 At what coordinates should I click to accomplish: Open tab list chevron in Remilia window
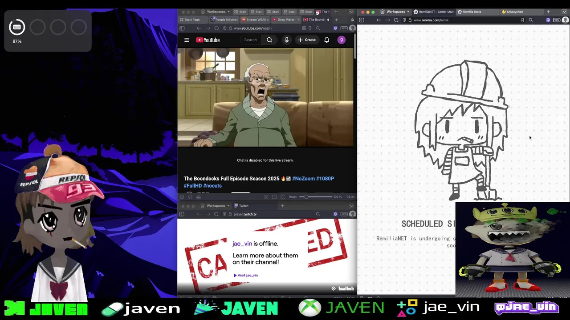click(x=565, y=12)
